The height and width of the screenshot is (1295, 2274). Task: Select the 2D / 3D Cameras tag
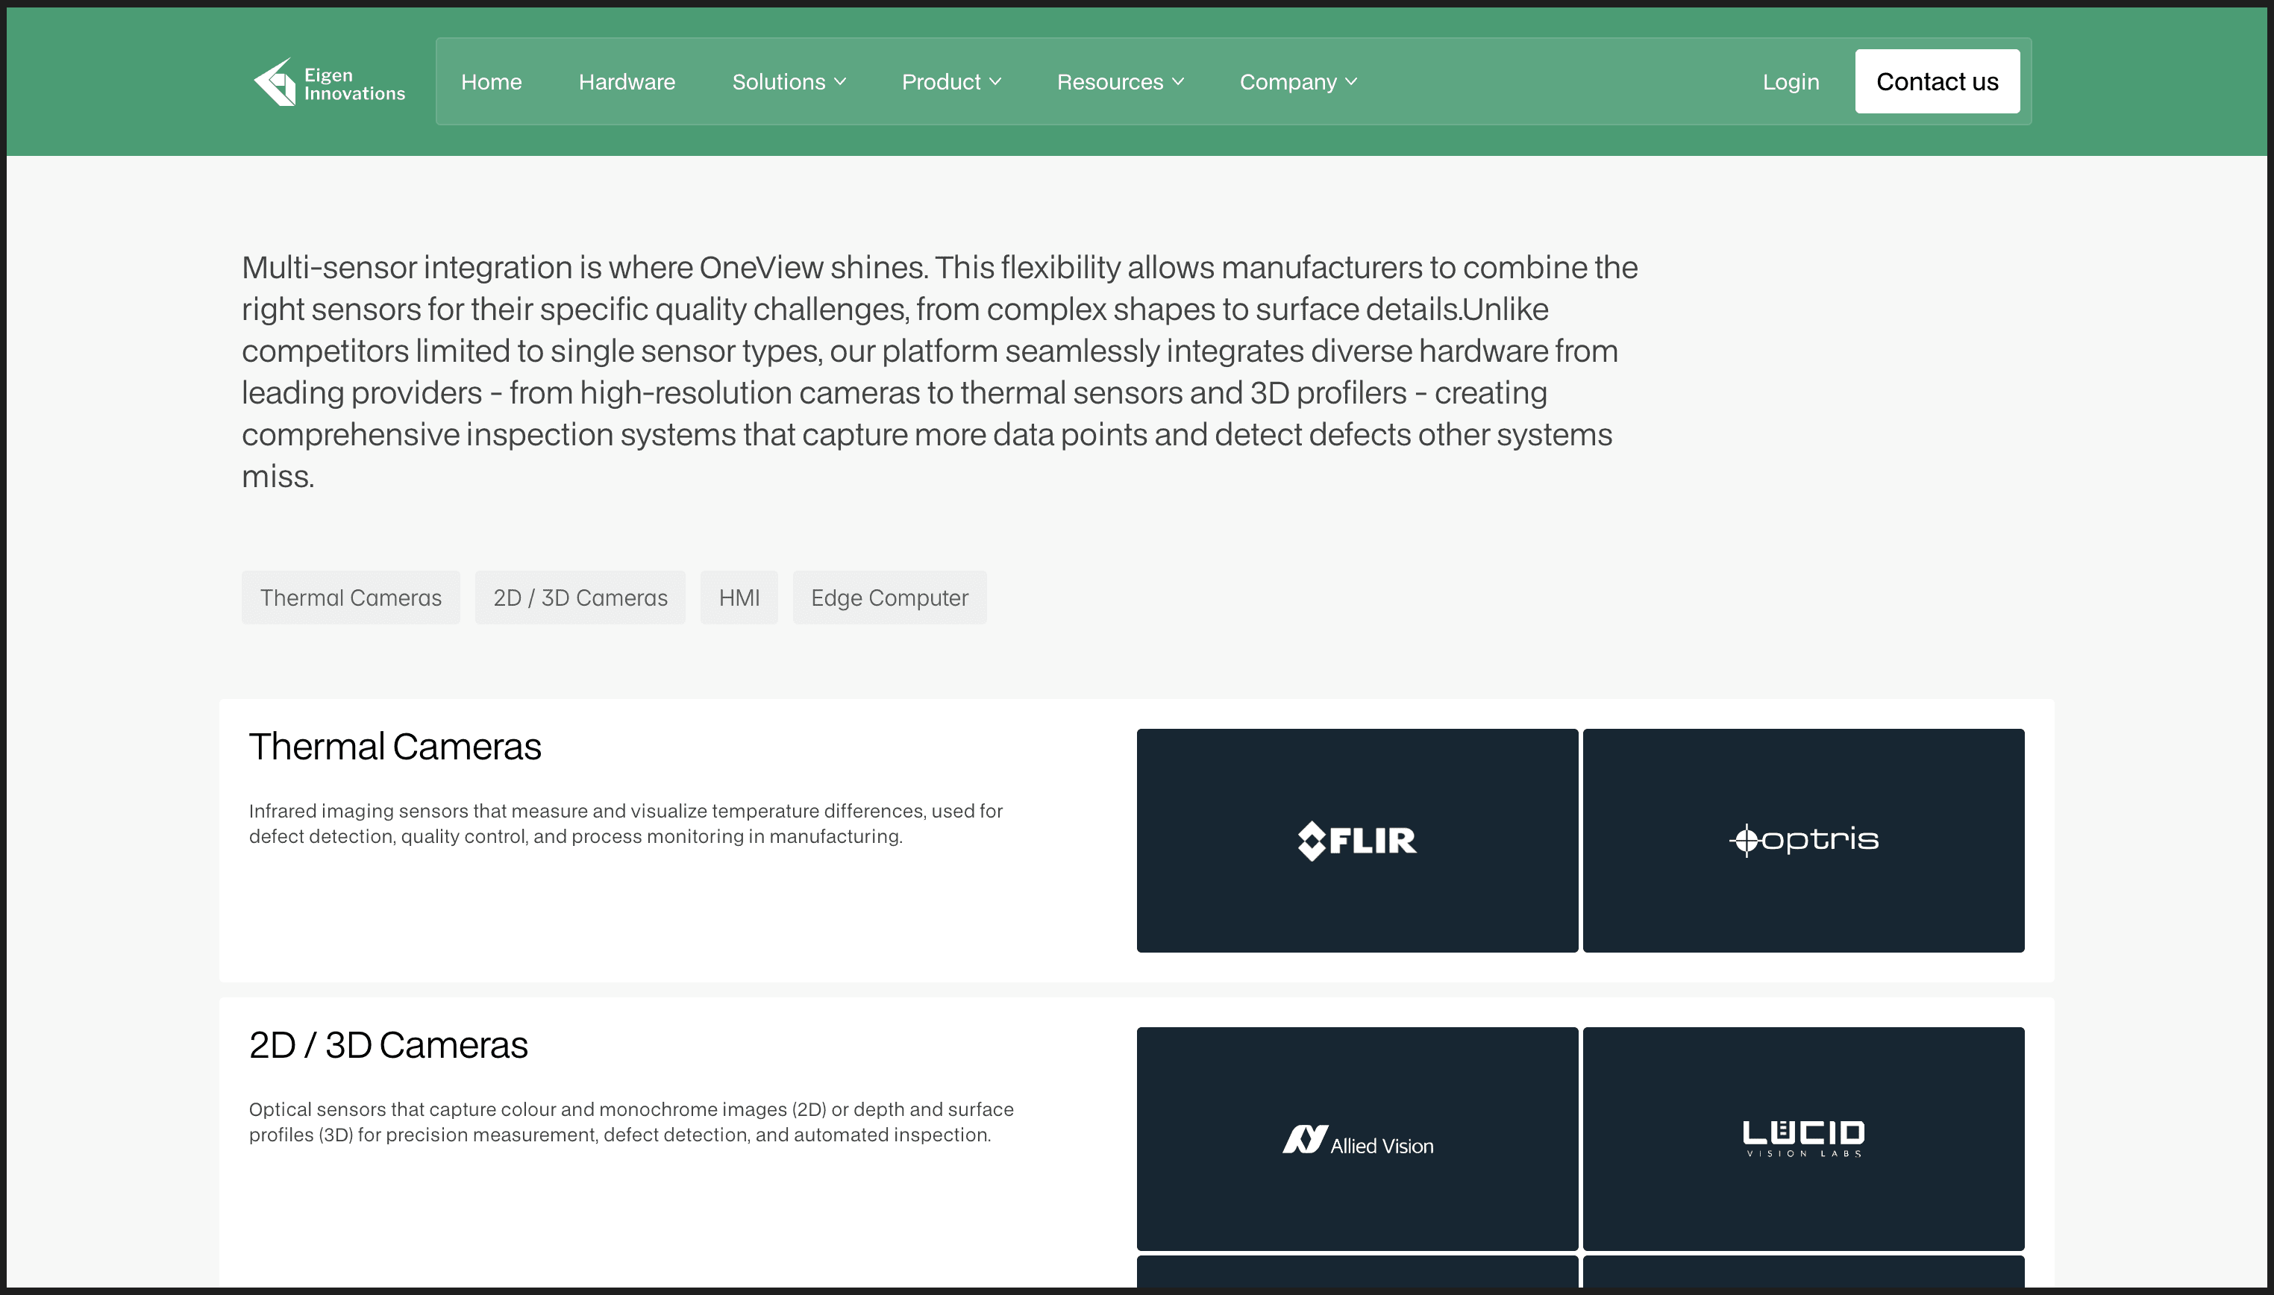[x=580, y=598]
